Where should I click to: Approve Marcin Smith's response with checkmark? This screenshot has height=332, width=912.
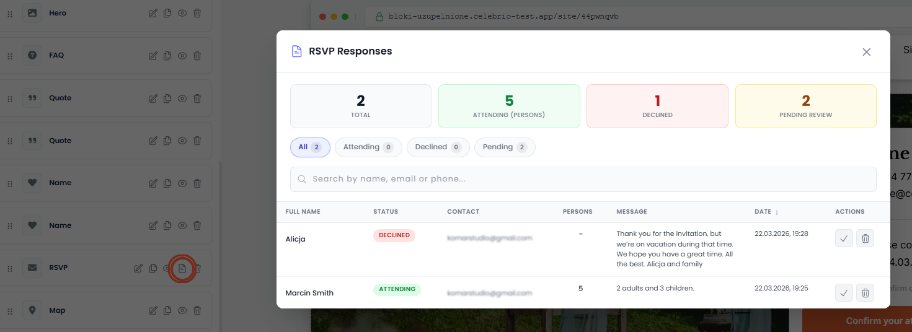tap(844, 292)
